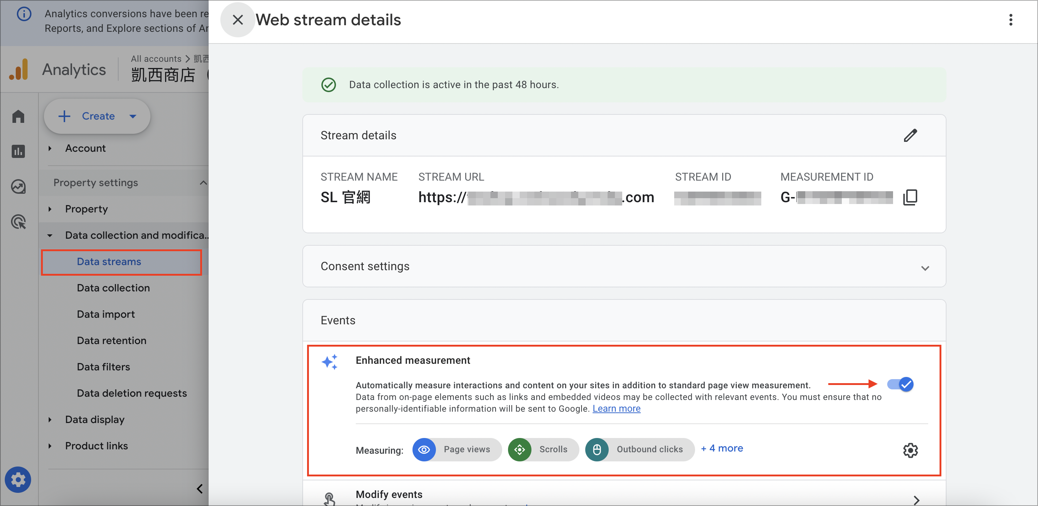Close the Web stream details panel
This screenshot has width=1038, height=506.
click(x=238, y=20)
